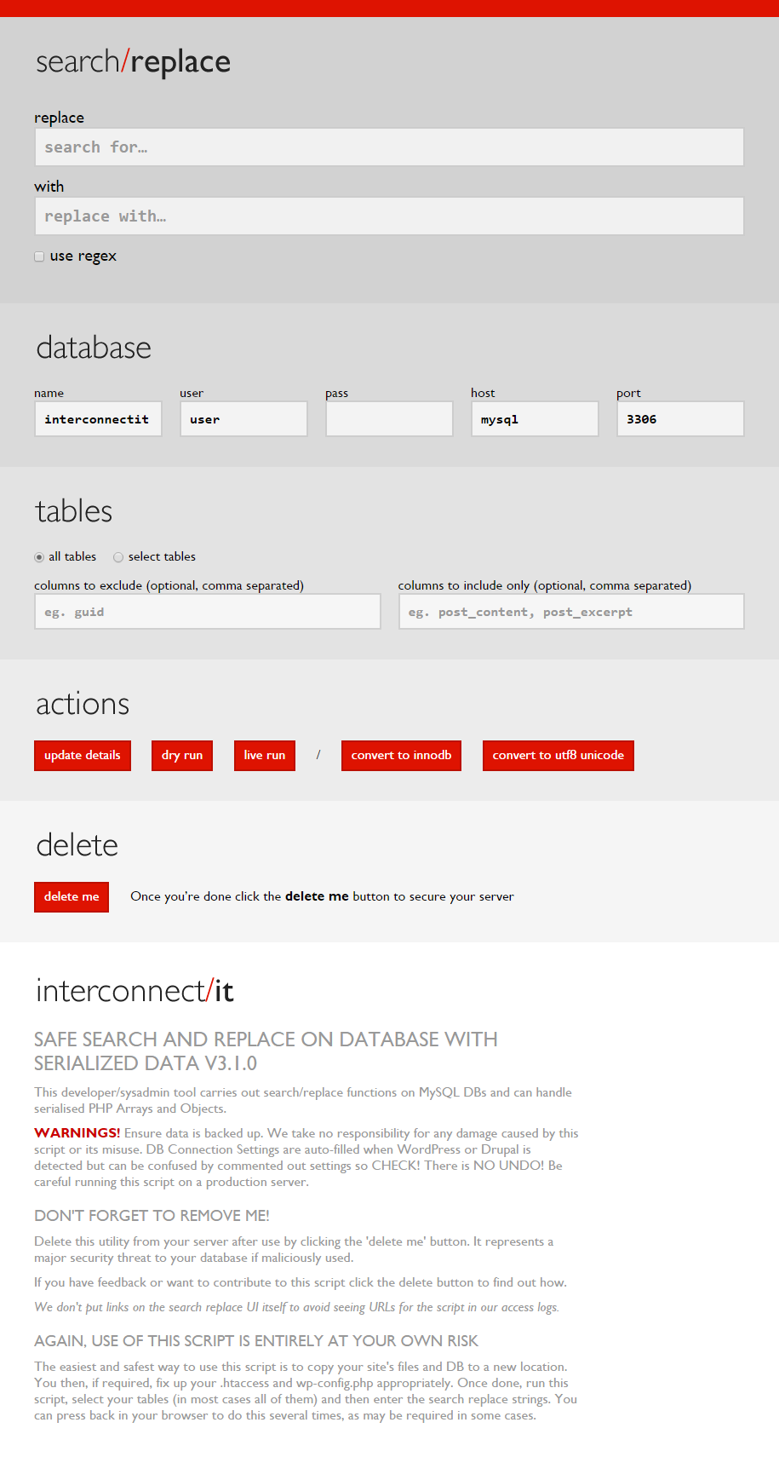Click the interconnect/it logo text

click(x=135, y=991)
